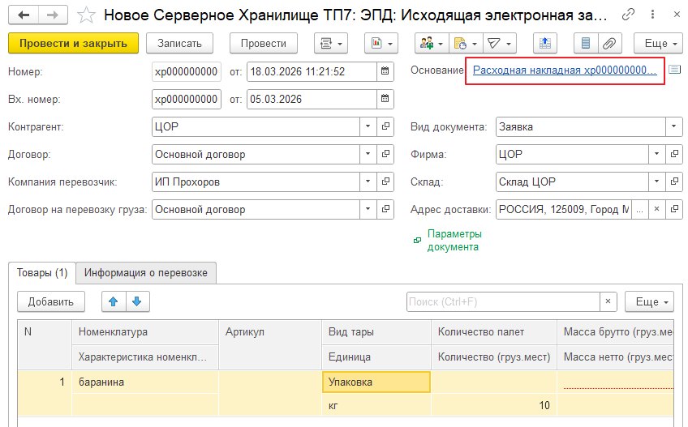Open the Параметры документа link
688x427 pixels.
[x=454, y=241]
